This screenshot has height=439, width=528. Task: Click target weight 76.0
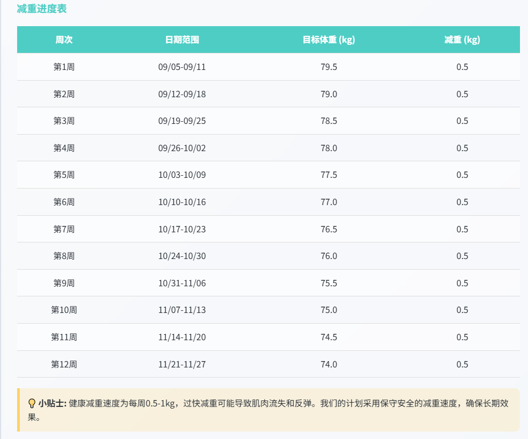[x=328, y=256]
